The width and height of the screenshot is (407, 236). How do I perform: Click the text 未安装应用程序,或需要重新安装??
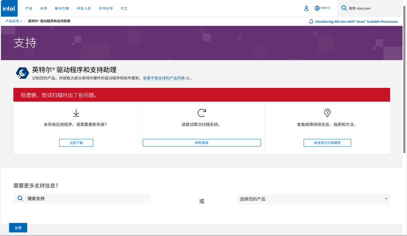click(x=75, y=124)
